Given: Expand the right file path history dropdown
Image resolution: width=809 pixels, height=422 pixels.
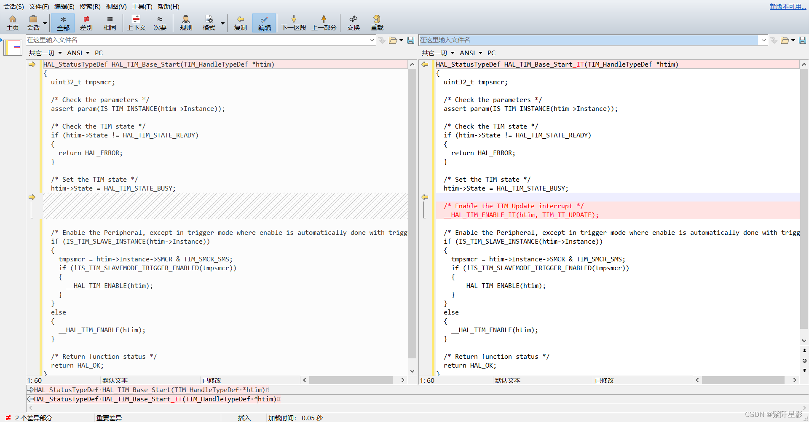Looking at the screenshot, I should 763,40.
